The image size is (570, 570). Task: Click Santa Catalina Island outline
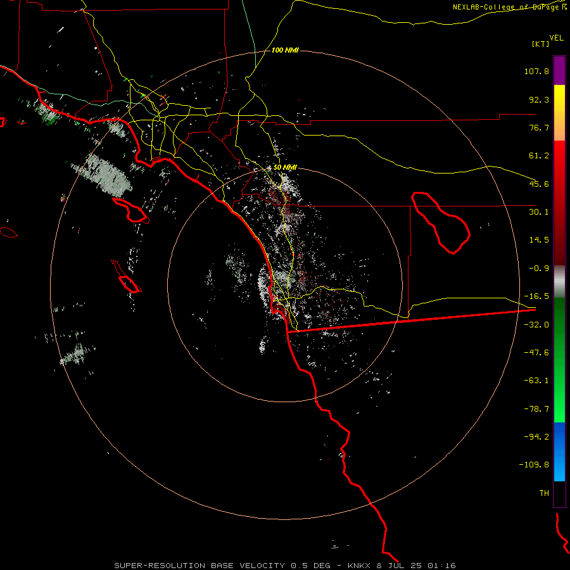click(x=131, y=210)
